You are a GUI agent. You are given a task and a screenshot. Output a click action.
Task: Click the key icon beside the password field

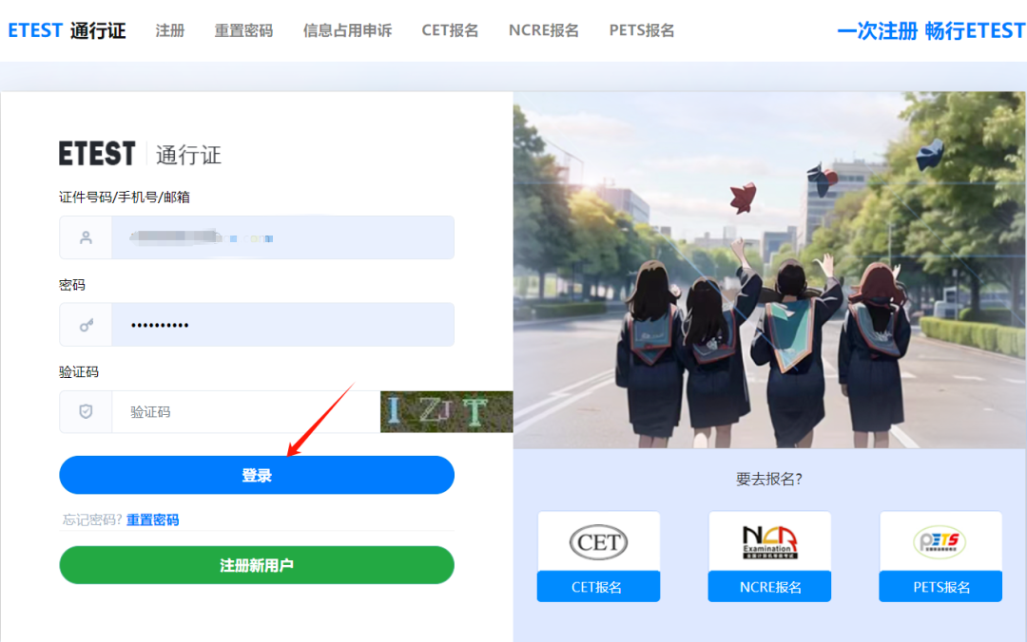click(85, 324)
